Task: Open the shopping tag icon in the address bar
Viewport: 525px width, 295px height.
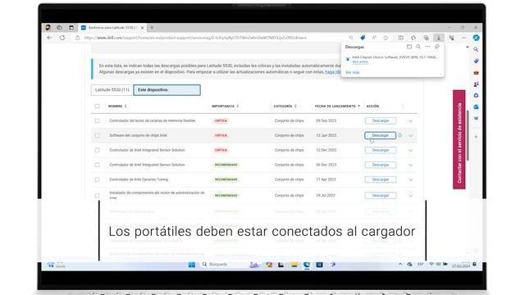Action: pos(363,38)
